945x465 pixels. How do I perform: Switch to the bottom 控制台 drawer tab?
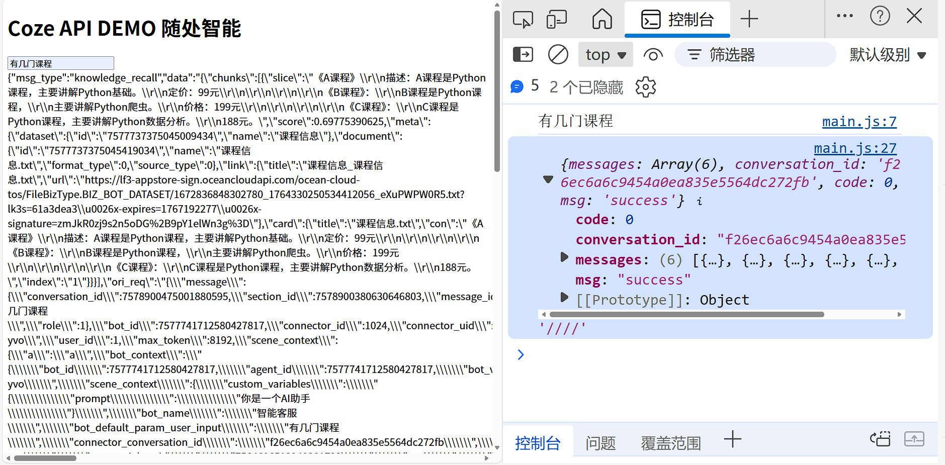(538, 443)
